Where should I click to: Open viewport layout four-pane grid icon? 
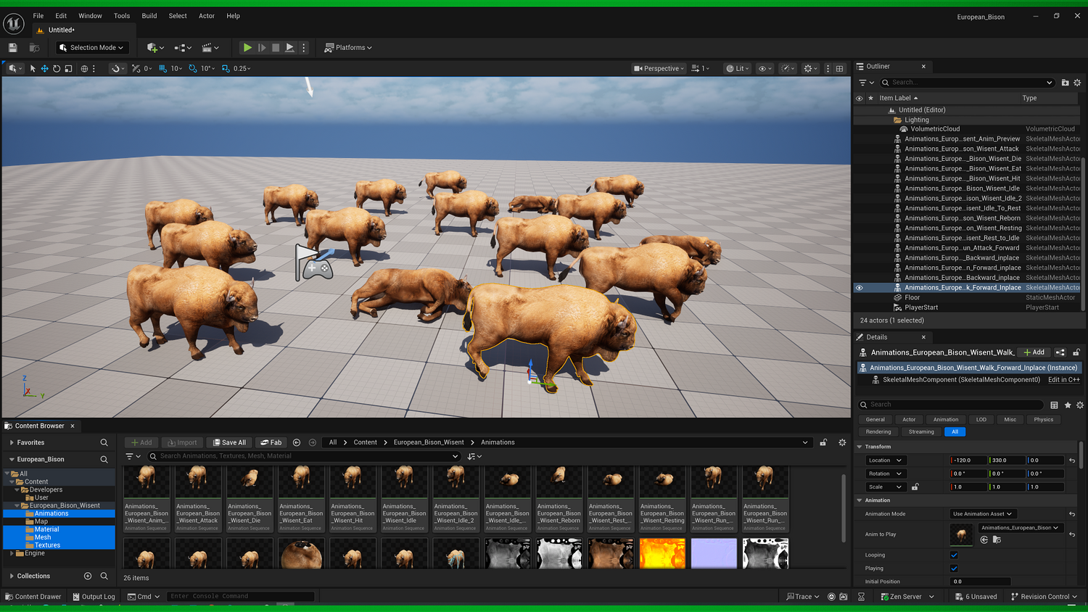tap(840, 69)
